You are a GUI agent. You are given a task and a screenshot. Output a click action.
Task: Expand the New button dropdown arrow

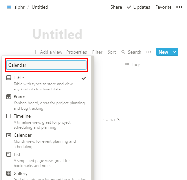click(x=174, y=52)
